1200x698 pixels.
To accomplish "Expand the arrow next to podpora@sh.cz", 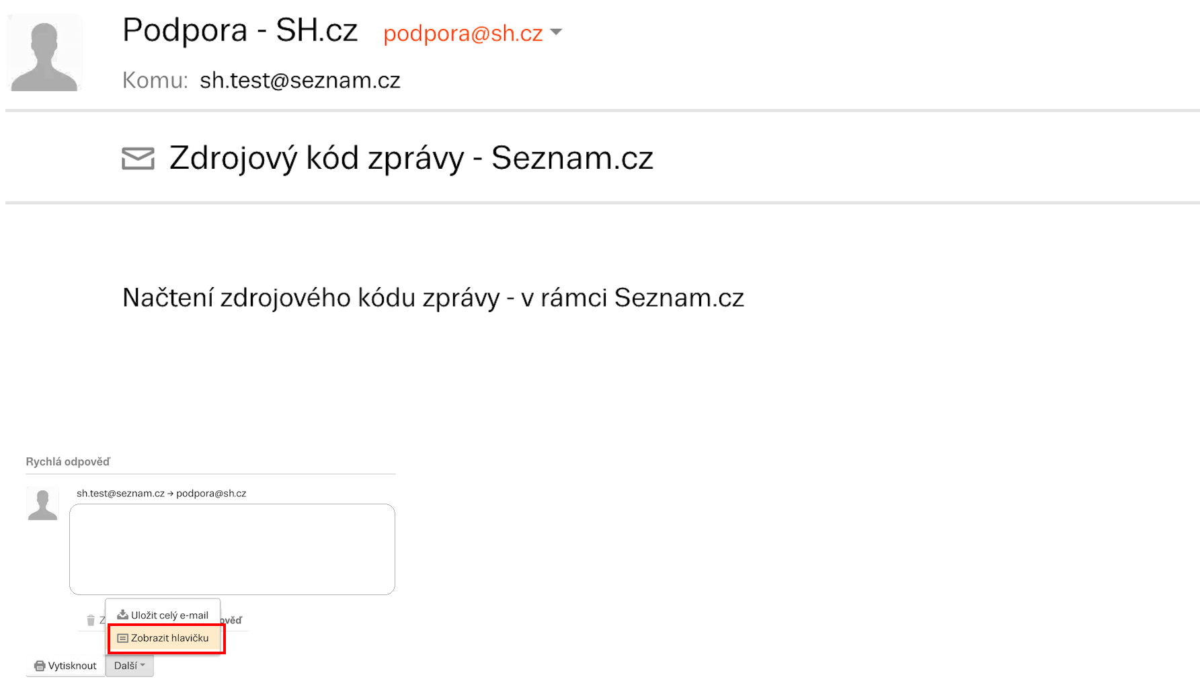I will click(556, 32).
